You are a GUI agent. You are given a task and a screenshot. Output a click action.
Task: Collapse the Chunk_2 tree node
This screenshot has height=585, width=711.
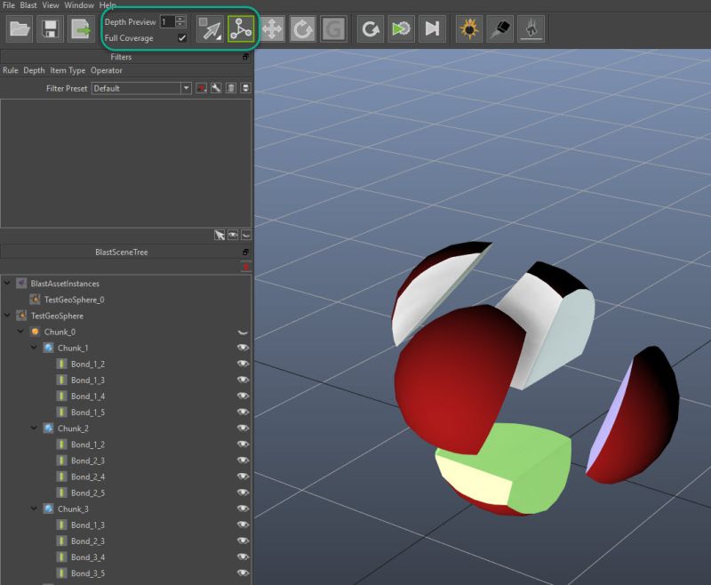pyautogui.click(x=35, y=429)
